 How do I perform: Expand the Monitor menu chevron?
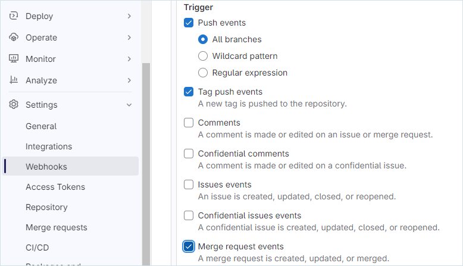coord(129,59)
